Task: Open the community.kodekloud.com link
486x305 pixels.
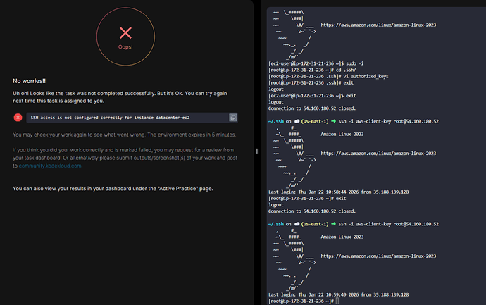Action: click(x=50, y=166)
